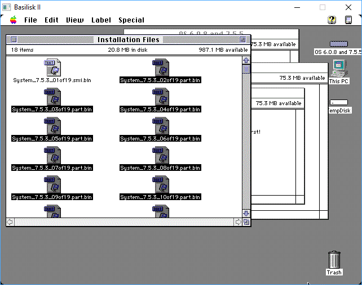This screenshot has width=362, height=285.
Task: Zoom the Installation Files window
Action: pyautogui.click(x=242, y=39)
